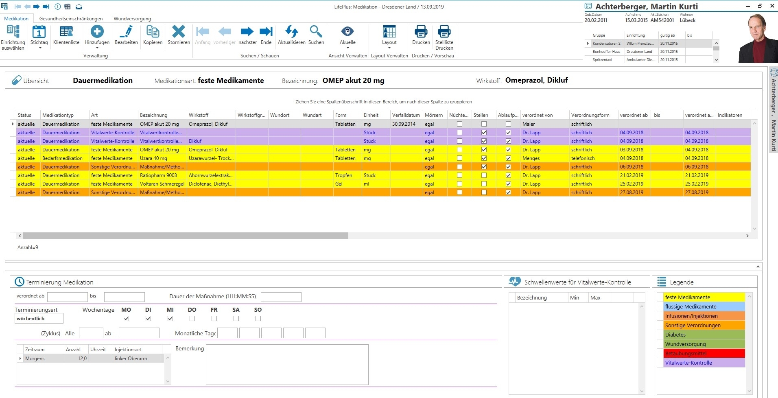Uncheck the MO weekday checkbox

pos(126,319)
